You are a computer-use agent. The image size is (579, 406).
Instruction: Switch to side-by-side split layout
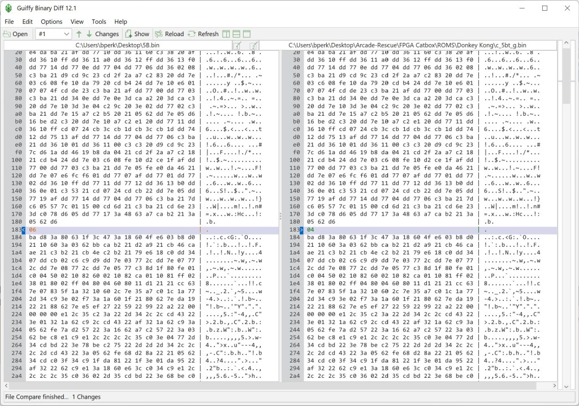[x=226, y=34]
